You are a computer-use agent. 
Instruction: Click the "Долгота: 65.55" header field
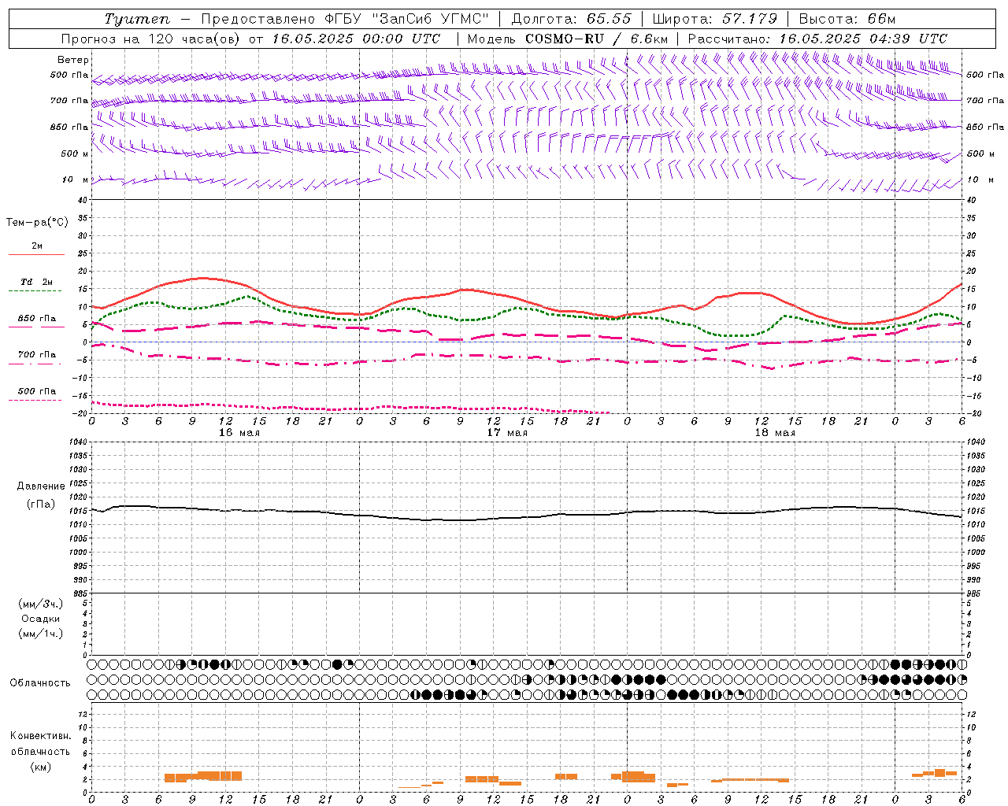pyautogui.click(x=572, y=19)
